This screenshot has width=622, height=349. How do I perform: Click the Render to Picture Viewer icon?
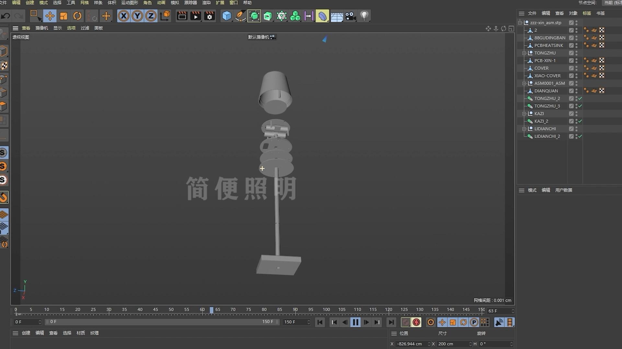[x=196, y=16]
